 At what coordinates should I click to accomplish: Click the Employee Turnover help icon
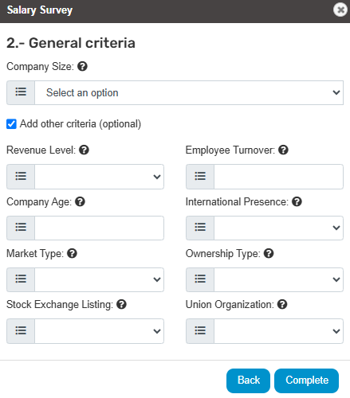pyautogui.click(x=283, y=150)
